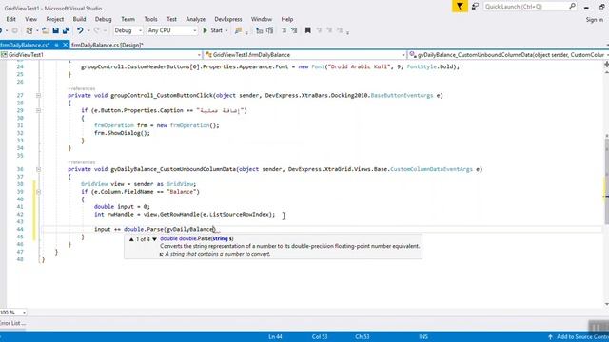This screenshot has height=342, width=609.
Task: Open the Project menu
Action: [55, 19]
